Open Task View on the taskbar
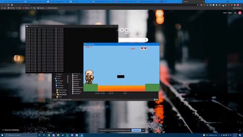This screenshot has width=243, height=137. click(x=44, y=135)
